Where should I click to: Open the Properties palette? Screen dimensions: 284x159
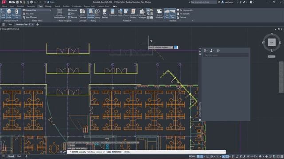coord(113,13)
